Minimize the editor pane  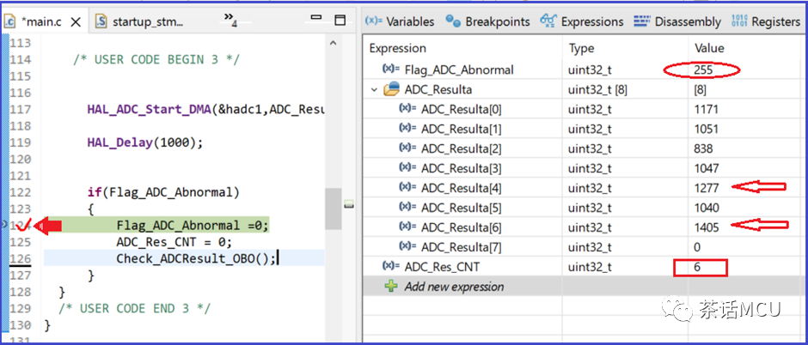click(x=315, y=20)
